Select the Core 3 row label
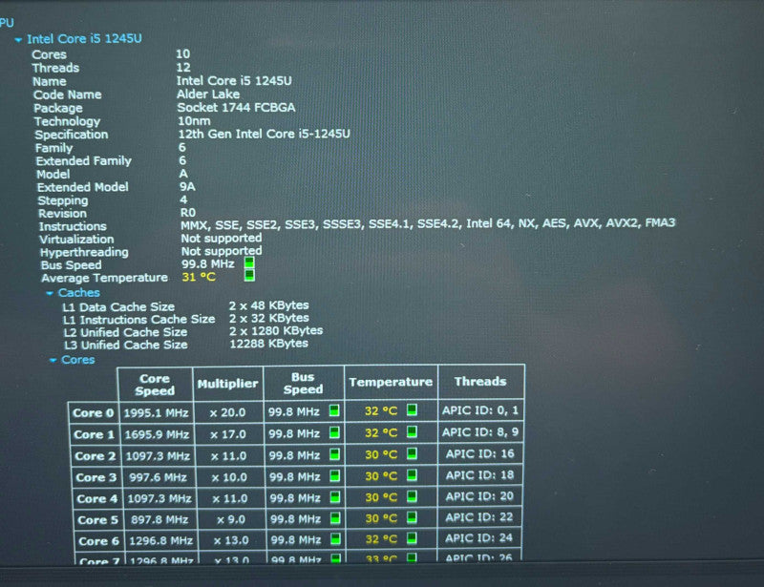This screenshot has width=764, height=587. pos(96,478)
